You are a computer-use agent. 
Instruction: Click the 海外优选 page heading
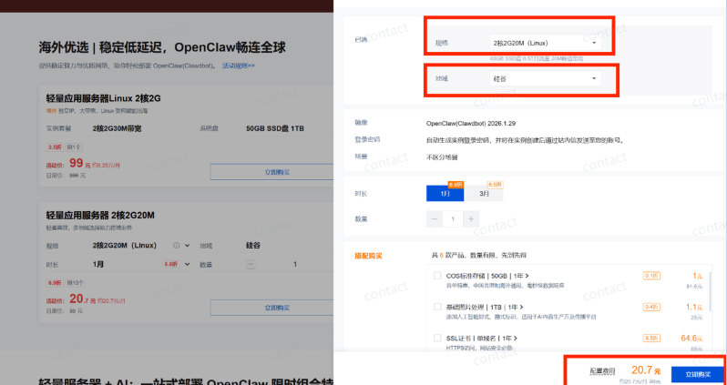162,47
